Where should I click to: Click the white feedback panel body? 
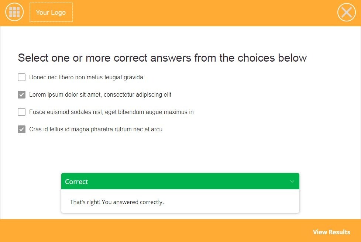(x=180, y=201)
